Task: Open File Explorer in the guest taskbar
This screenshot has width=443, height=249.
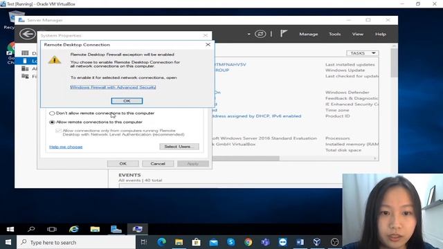Action: coord(95,229)
